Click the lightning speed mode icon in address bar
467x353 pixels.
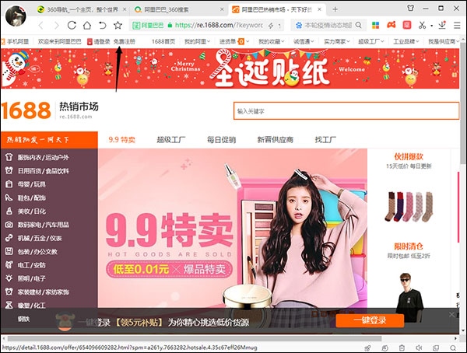[271, 26]
